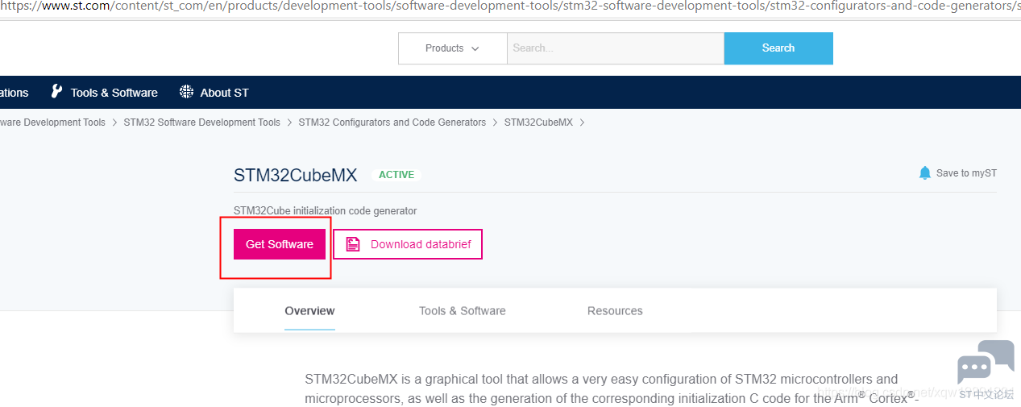Open the Tools & Software nav menu
1021x407 pixels.
[114, 93]
